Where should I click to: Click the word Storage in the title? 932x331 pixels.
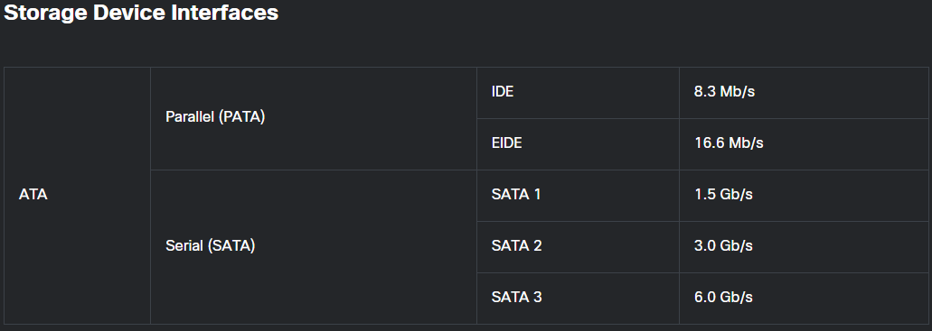[46, 13]
